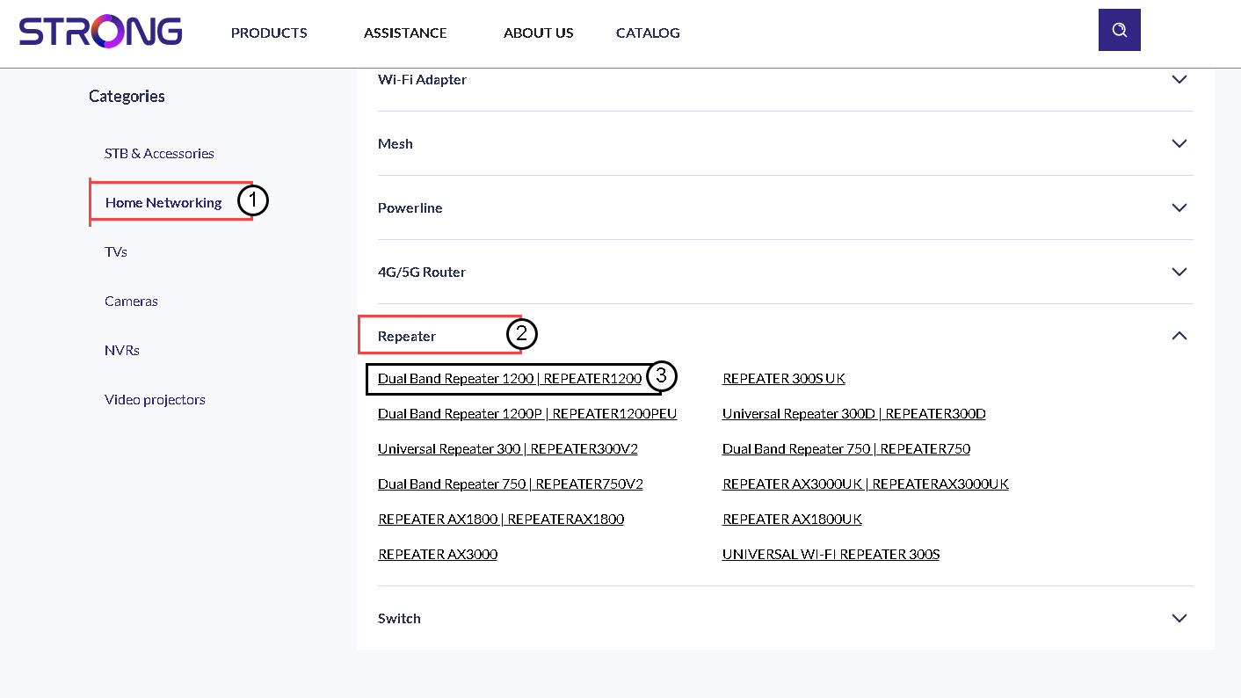The image size is (1241, 698).
Task: Collapse Repeater section chevron
Action: point(1179,336)
